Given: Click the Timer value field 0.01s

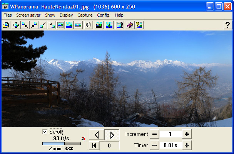Looking at the screenshot, I should (170, 145).
